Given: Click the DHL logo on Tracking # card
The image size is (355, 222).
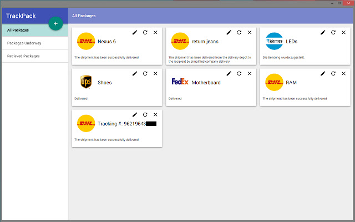Looking at the screenshot, I should click(x=86, y=123).
